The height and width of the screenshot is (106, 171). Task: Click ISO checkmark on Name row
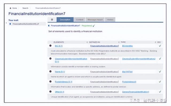click(160, 72)
